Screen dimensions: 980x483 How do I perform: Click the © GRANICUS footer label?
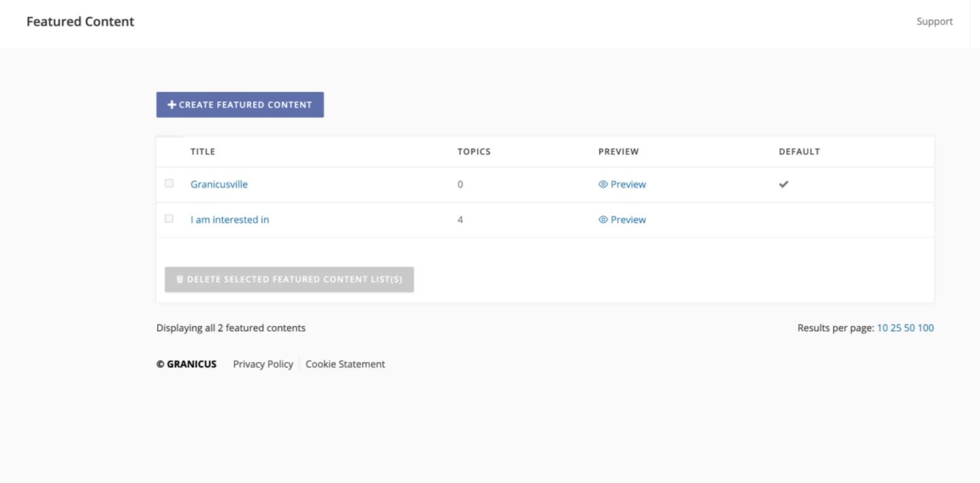click(186, 363)
